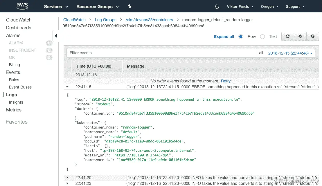Open Alarms in the sidebar
322x186 pixels.
[13, 35]
